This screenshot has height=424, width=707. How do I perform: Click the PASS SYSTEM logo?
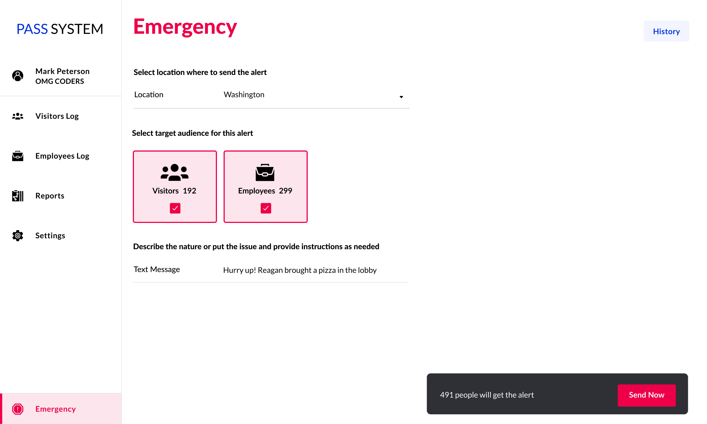60,29
